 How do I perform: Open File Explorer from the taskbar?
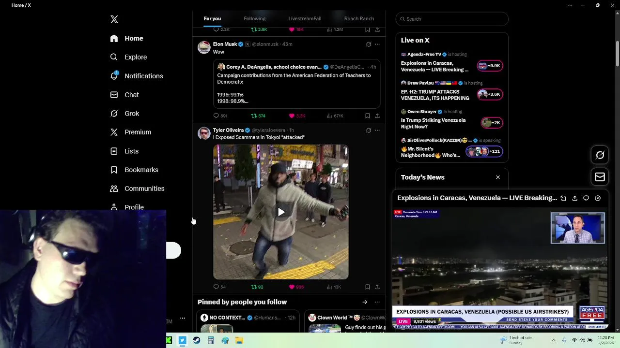point(239,341)
